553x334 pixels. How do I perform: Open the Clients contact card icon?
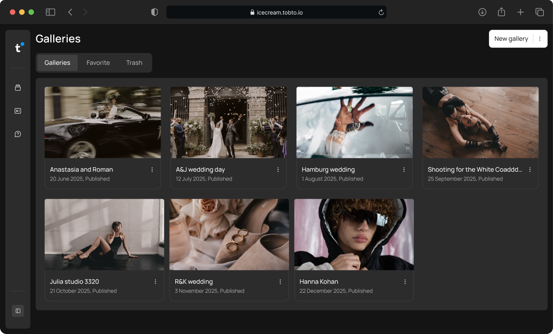point(18,111)
